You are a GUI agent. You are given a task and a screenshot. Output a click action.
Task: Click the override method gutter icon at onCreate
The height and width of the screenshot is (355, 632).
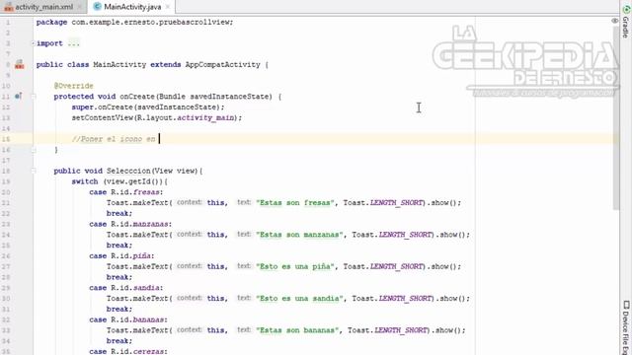pos(19,97)
